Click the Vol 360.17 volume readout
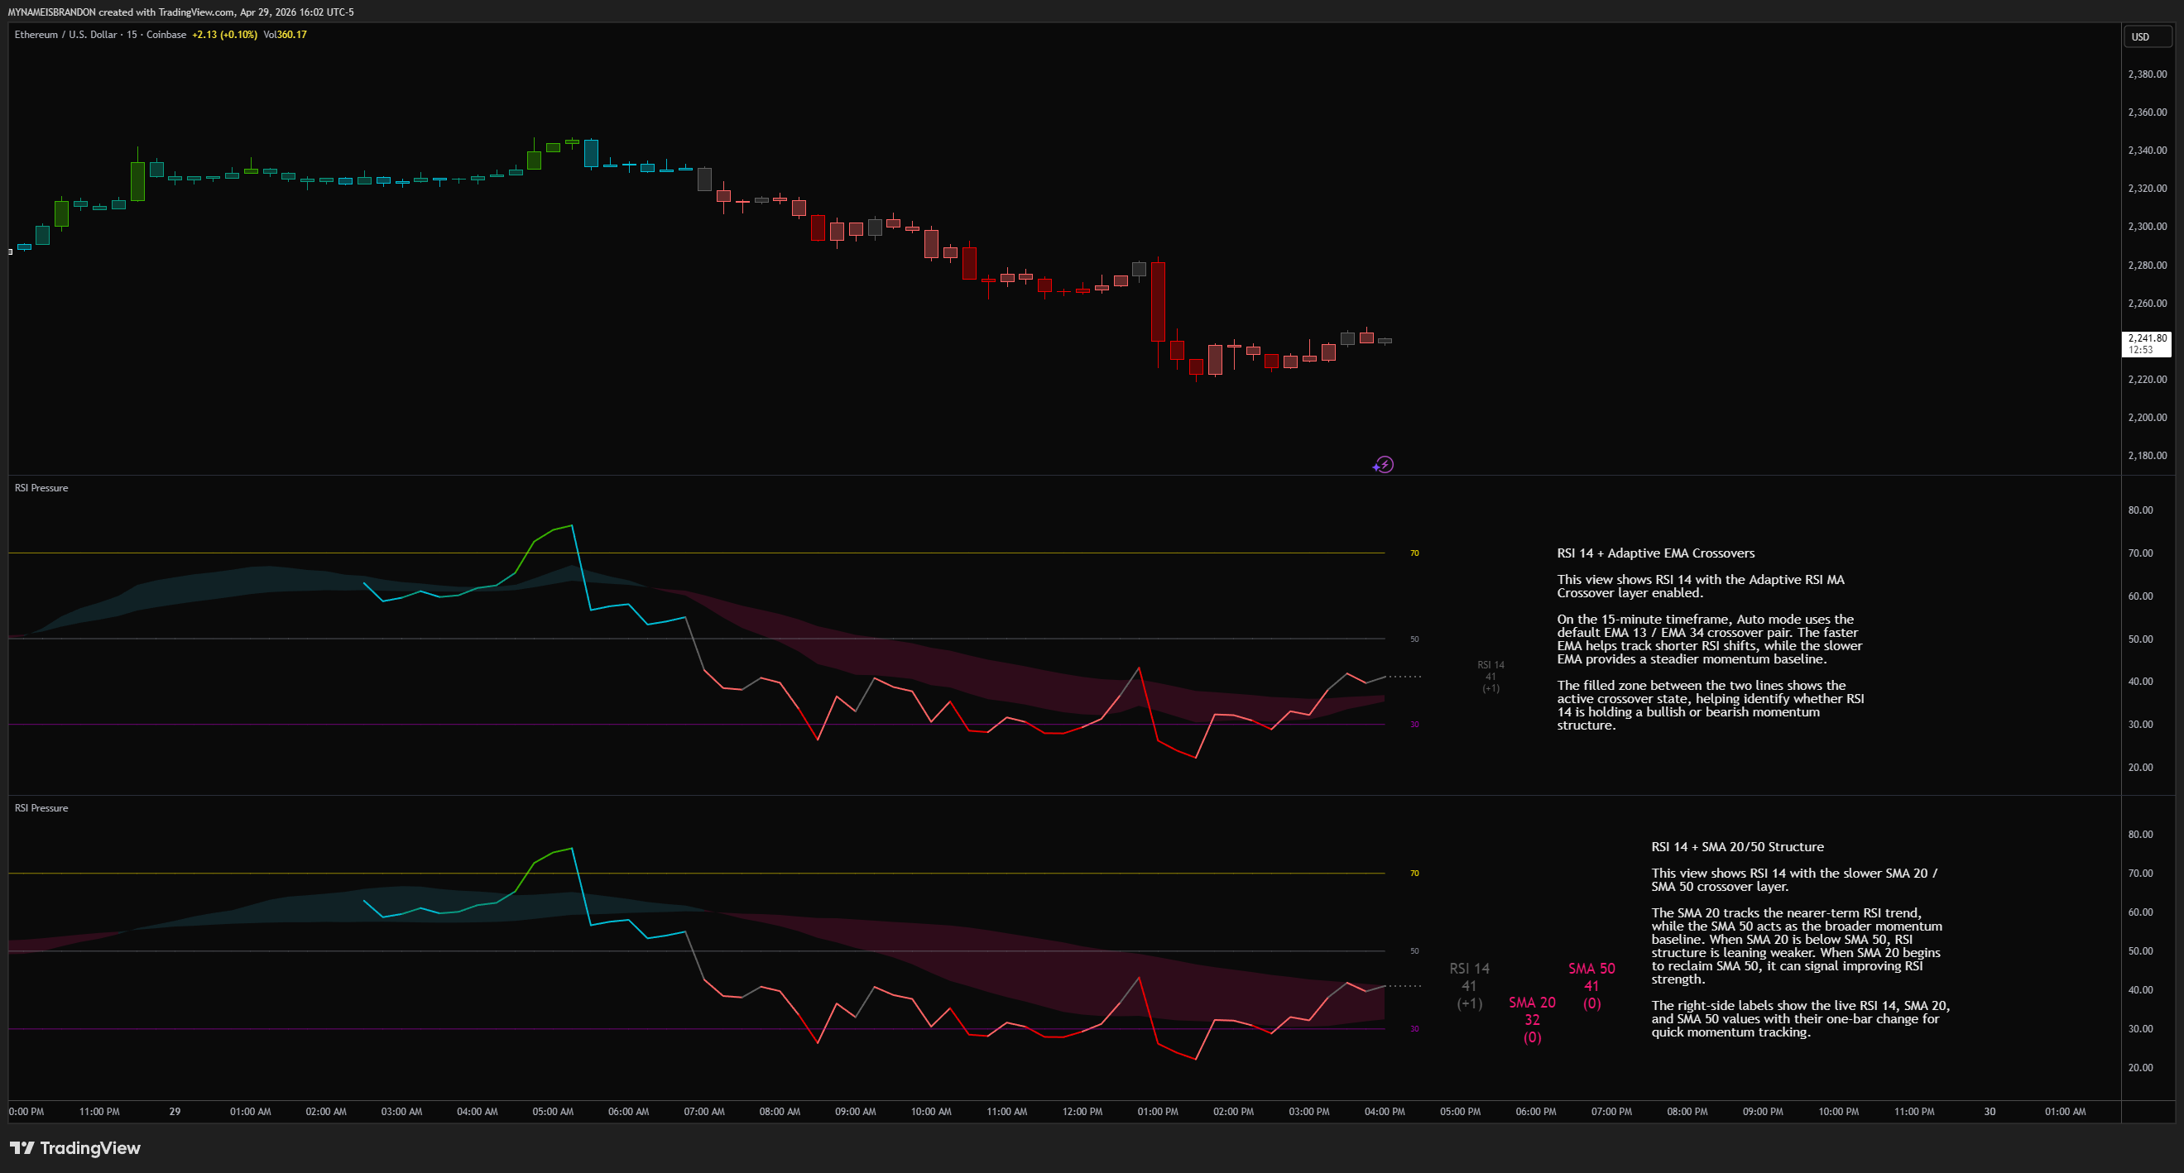 [285, 35]
